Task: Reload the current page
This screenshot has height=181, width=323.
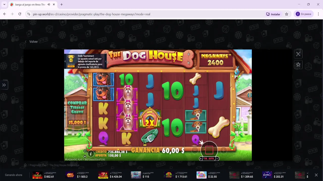Action: coord(20,14)
